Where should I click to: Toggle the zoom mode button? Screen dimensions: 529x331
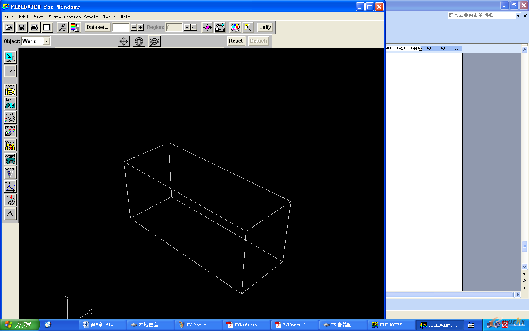[155, 41]
